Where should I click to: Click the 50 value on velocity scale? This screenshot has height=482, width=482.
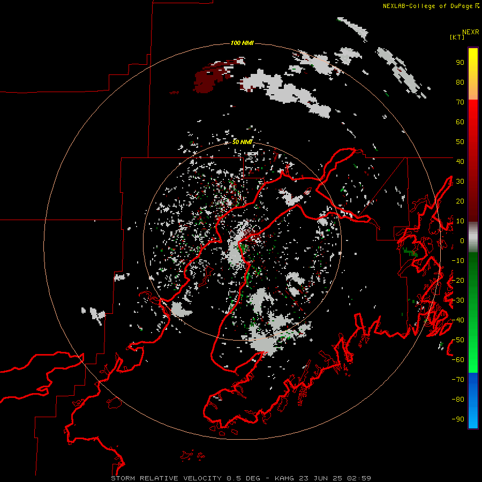point(460,142)
